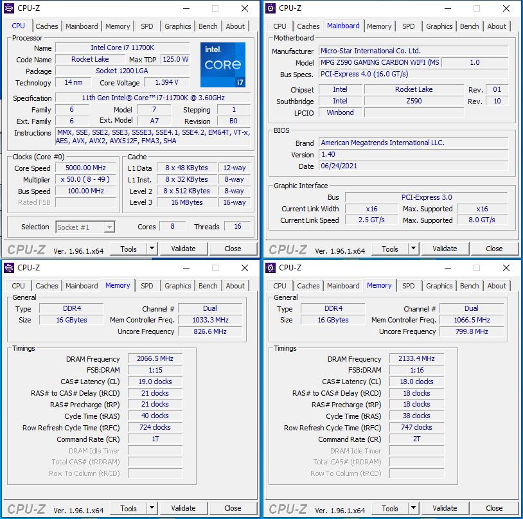Click the Multiplier x 50.0 value
The width and height of the screenshot is (523, 519).
(85, 179)
